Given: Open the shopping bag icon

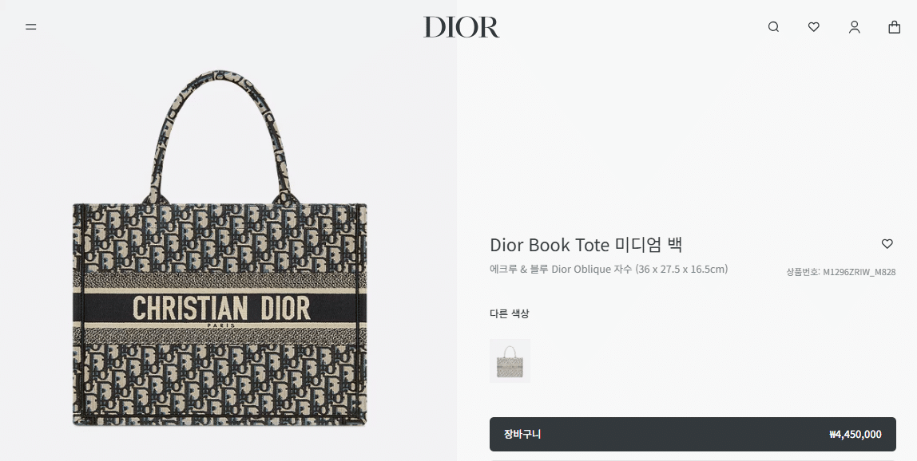Looking at the screenshot, I should 894,27.
